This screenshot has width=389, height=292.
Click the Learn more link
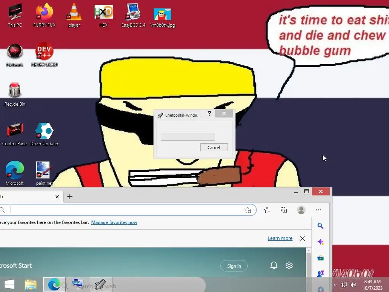tap(280, 238)
